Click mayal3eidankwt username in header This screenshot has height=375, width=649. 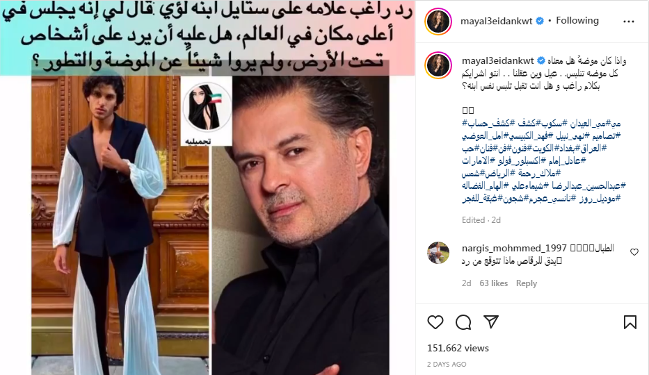click(496, 21)
